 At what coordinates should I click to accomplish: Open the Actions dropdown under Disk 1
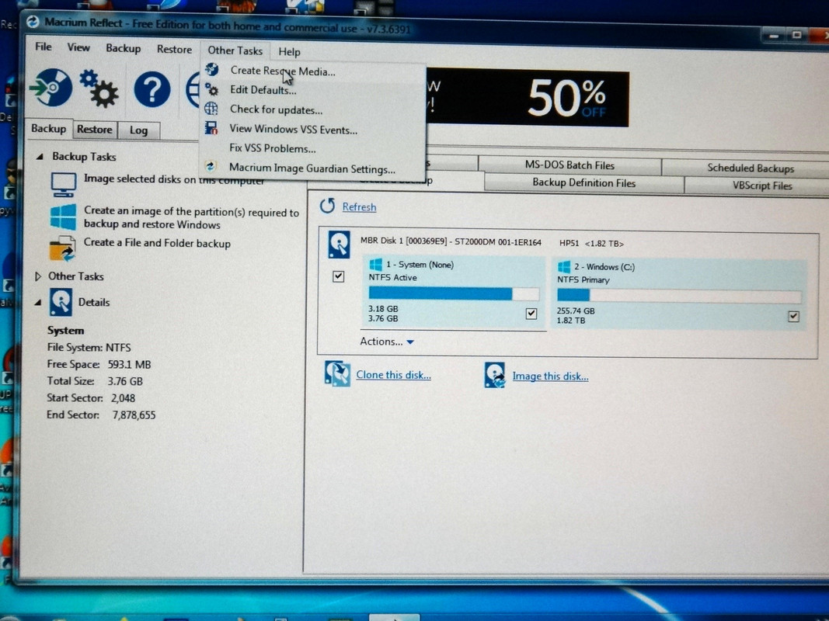(387, 342)
